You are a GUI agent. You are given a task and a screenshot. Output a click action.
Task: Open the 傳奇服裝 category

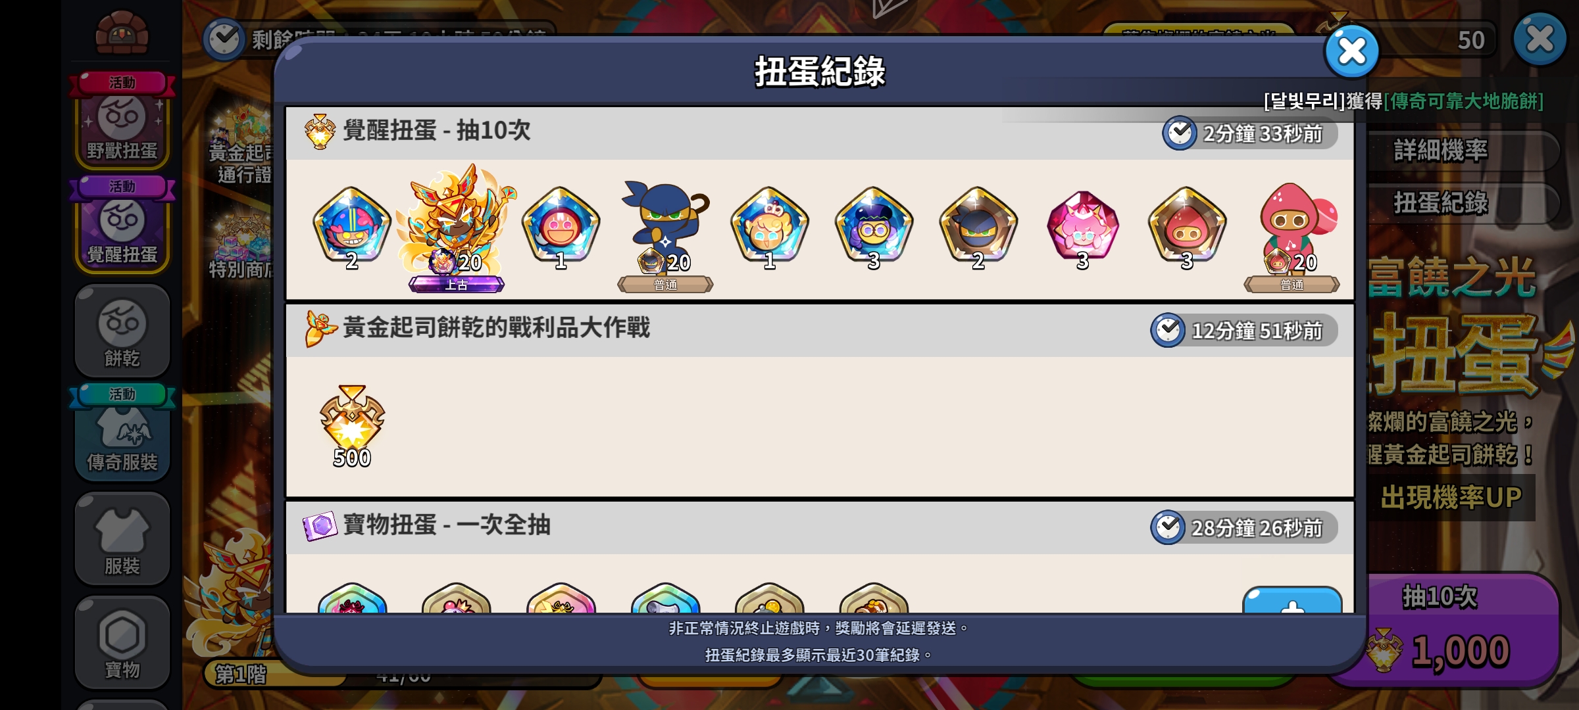click(x=122, y=434)
